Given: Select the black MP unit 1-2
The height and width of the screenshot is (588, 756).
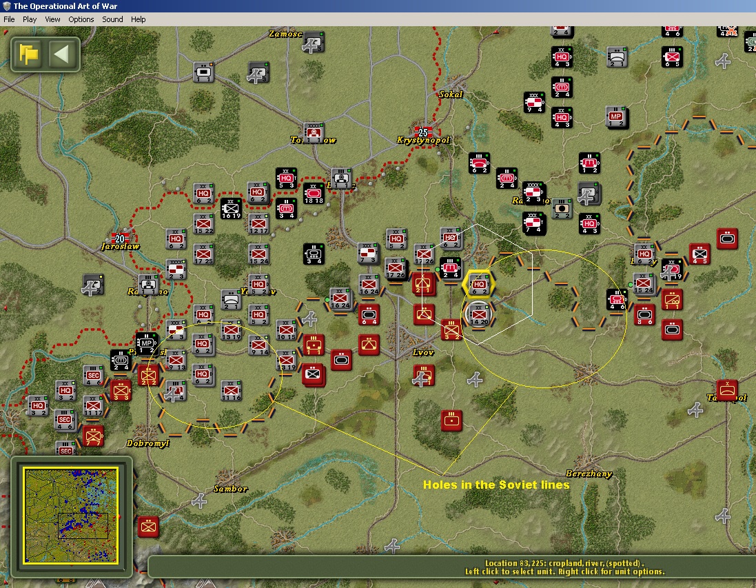Looking at the screenshot, I should pyautogui.click(x=147, y=343).
